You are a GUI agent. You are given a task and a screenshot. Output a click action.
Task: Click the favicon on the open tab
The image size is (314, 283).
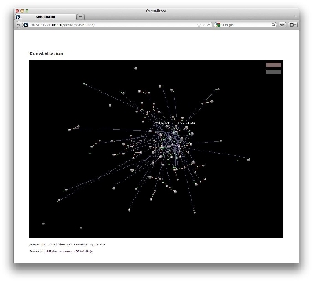tap(18, 17)
